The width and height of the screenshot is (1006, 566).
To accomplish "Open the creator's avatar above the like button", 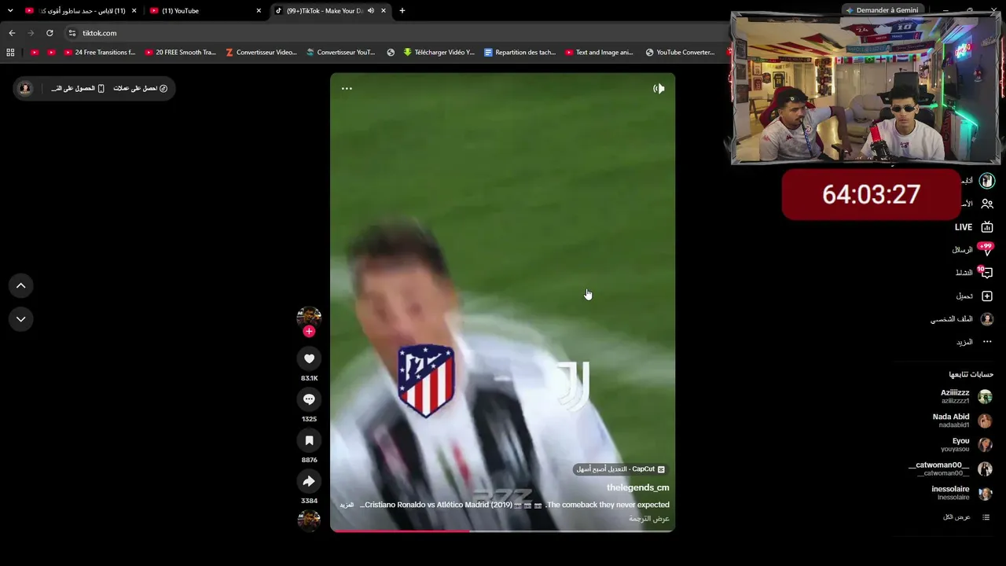I will (309, 316).
